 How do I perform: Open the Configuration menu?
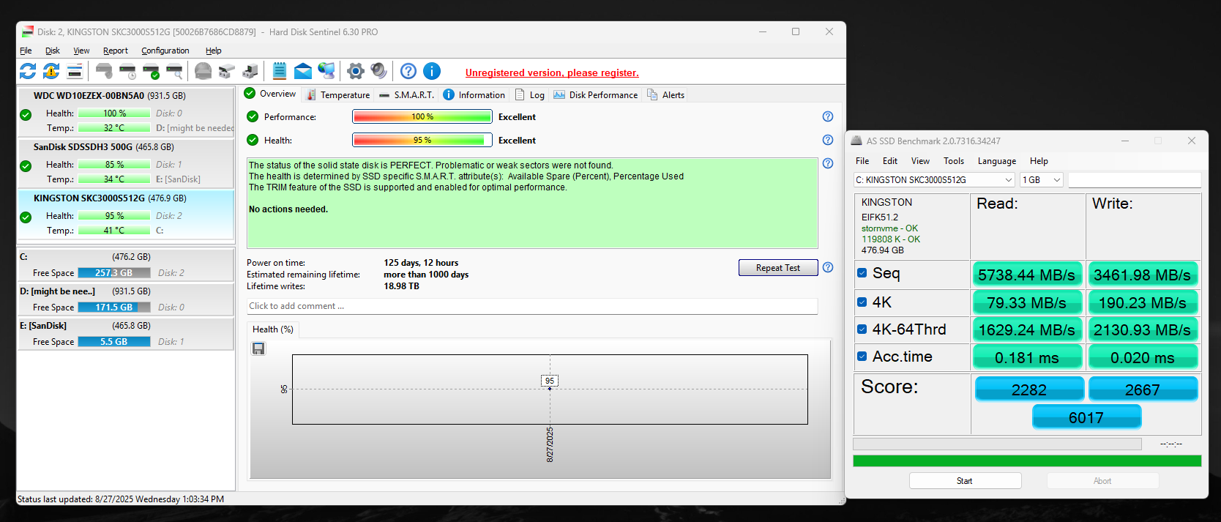click(x=165, y=51)
